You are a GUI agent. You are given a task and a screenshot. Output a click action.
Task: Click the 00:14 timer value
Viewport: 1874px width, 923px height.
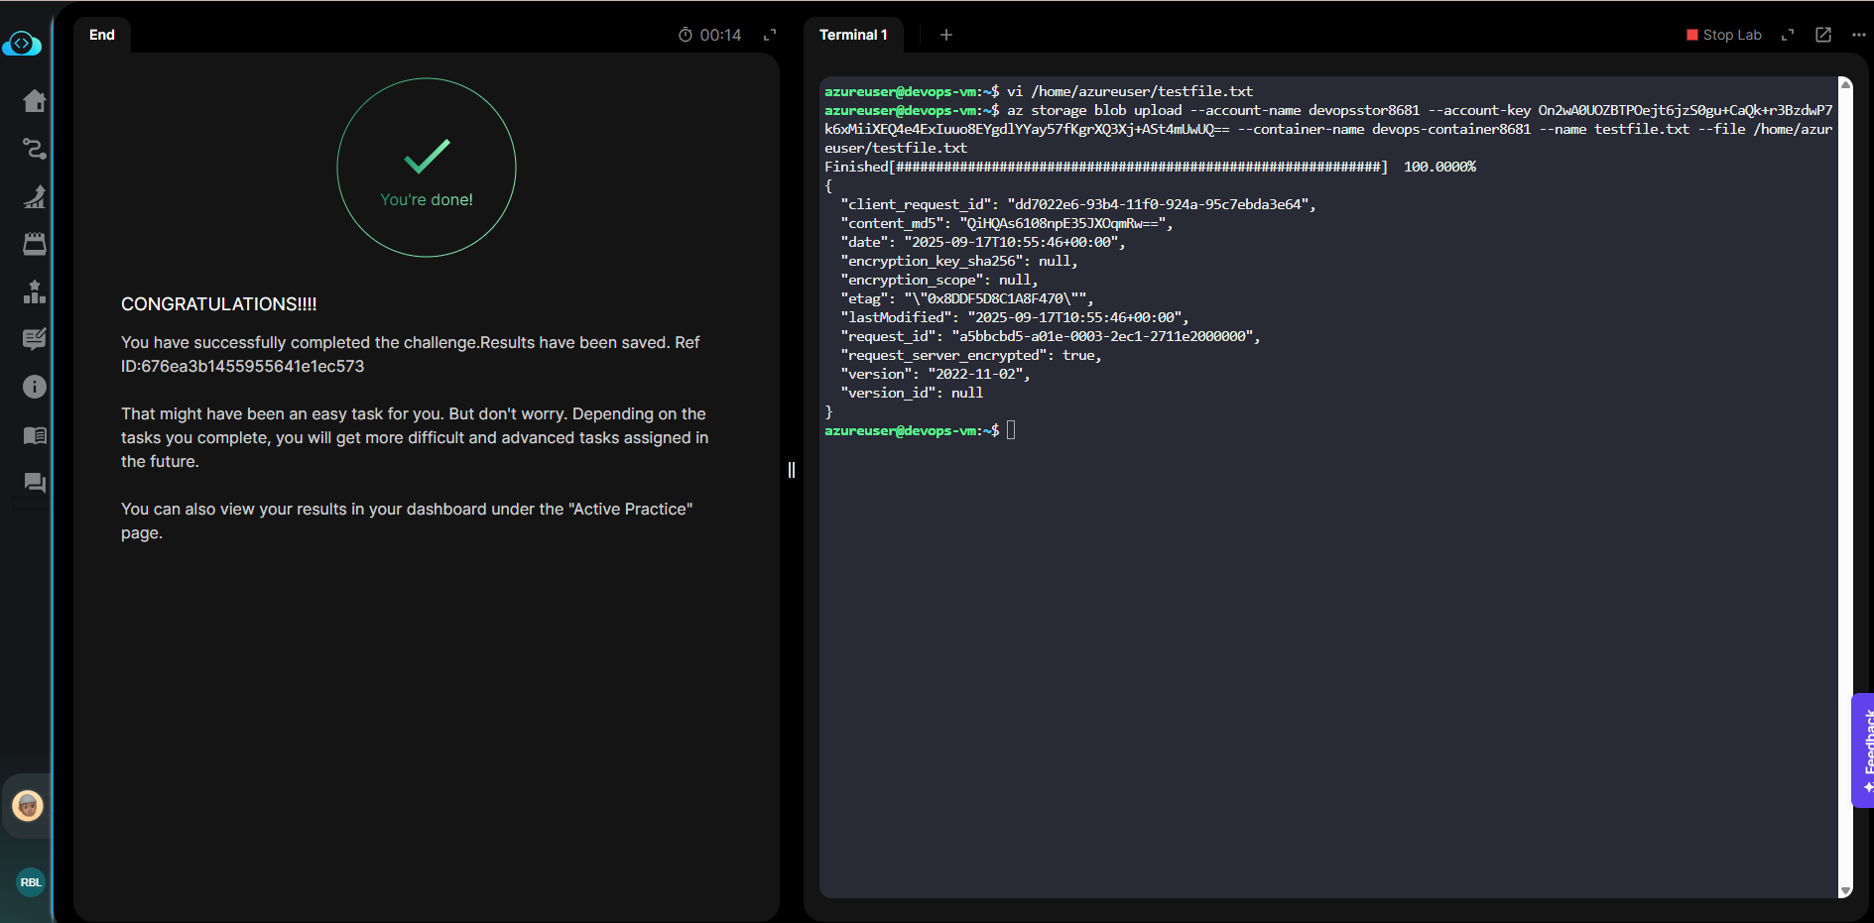[x=720, y=35]
